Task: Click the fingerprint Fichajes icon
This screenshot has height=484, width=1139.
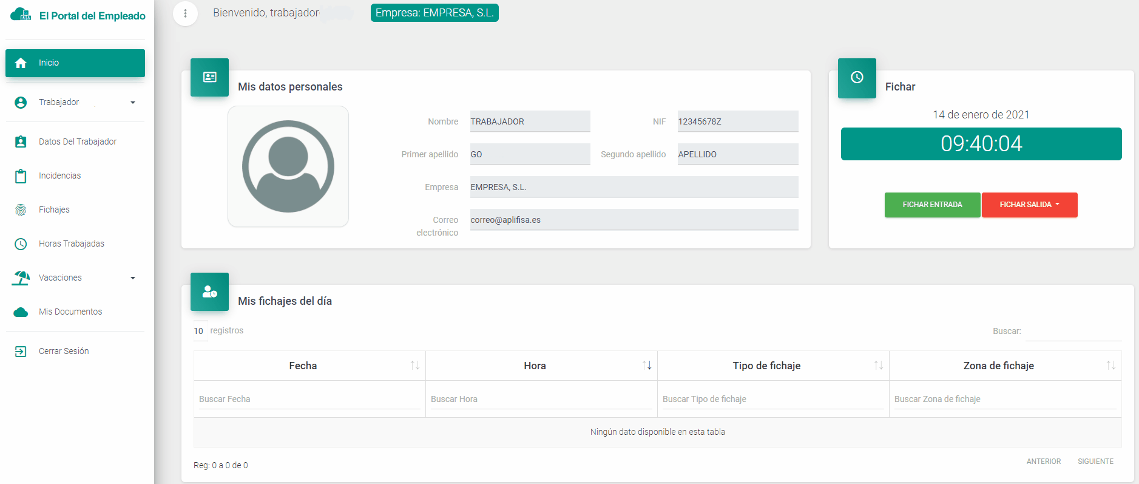Action: [x=21, y=210]
